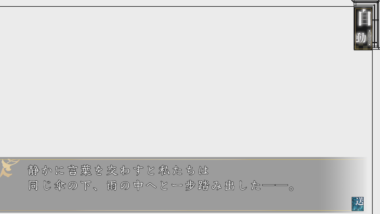Click the checkered base of the auto banner
Image resolution: width=380 pixels, height=214 pixels.
pyautogui.click(x=363, y=47)
